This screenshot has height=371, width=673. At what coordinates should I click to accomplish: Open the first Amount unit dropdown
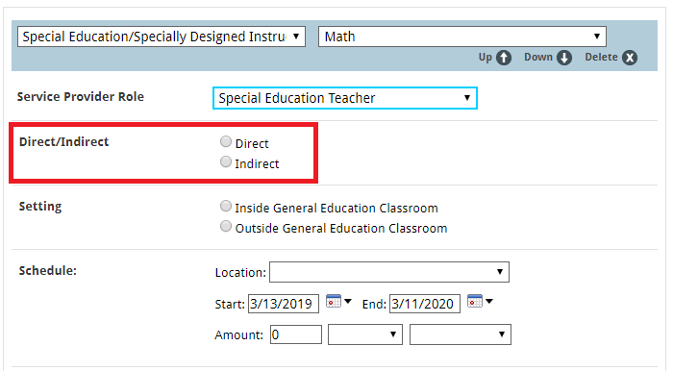[x=365, y=334]
